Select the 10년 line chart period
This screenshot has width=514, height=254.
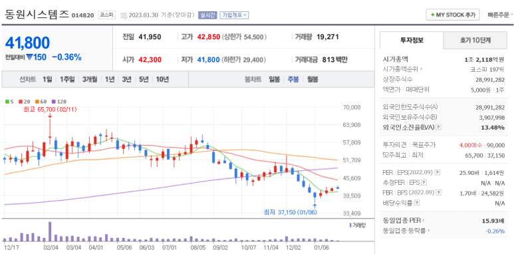pyautogui.click(x=163, y=79)
